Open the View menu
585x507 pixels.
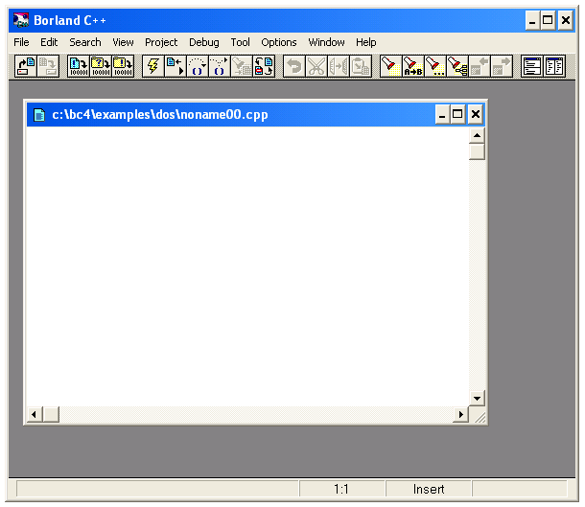(x=123, y=42)
